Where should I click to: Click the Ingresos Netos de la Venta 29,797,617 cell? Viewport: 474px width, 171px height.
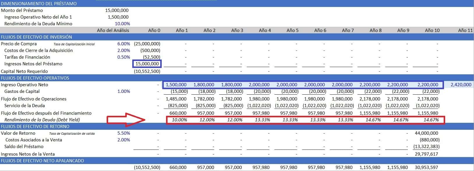(426, 154)
